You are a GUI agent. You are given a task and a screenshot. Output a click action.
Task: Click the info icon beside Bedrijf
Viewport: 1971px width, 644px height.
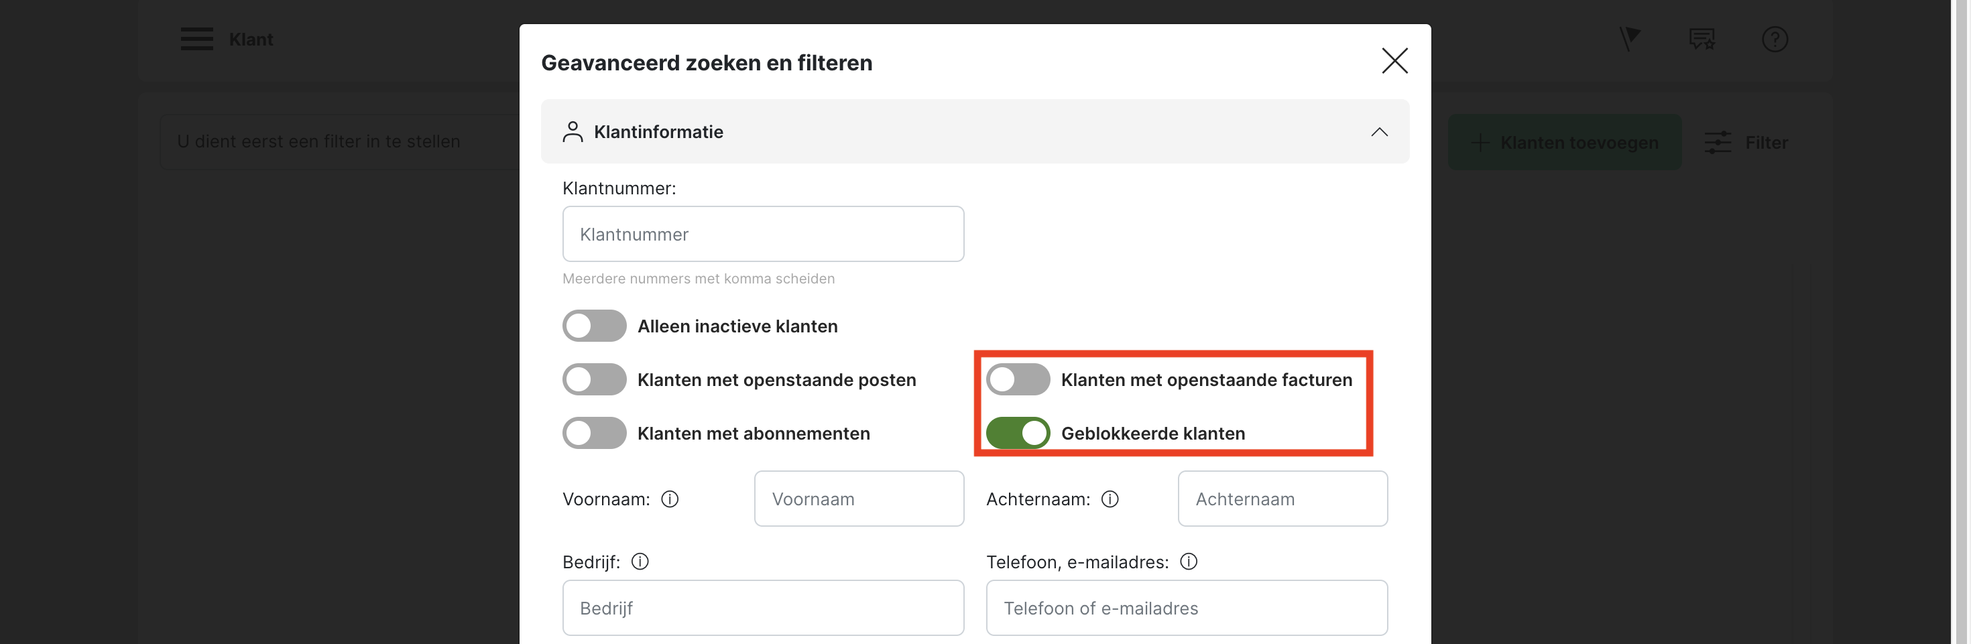(640, 562)
